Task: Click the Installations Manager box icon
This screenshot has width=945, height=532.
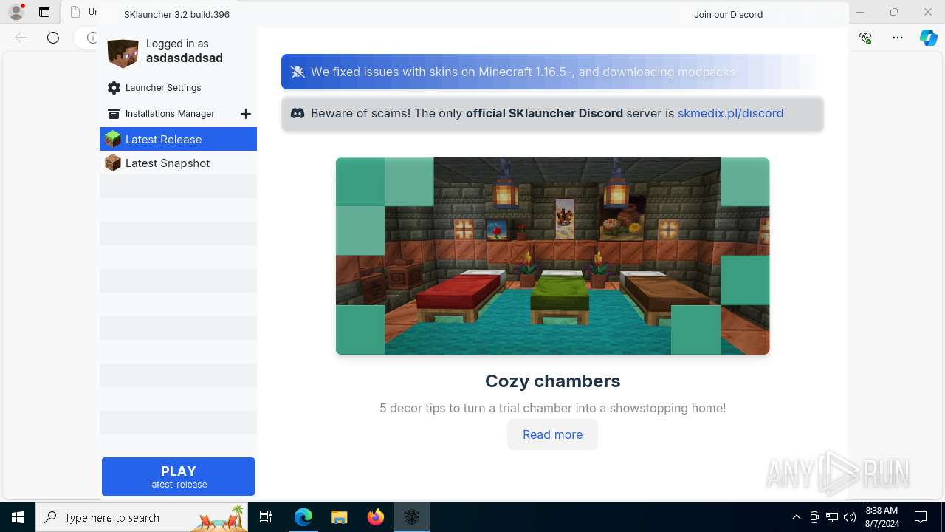Action: click(114, 114)
